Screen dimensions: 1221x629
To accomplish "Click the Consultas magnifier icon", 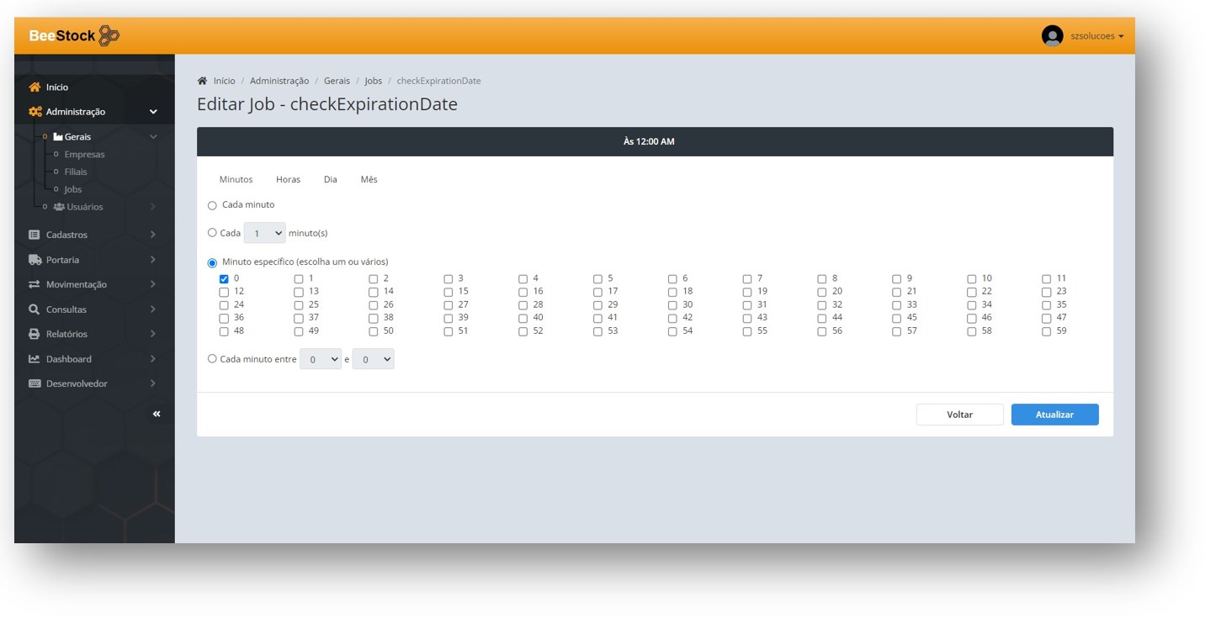I will 35,309.
